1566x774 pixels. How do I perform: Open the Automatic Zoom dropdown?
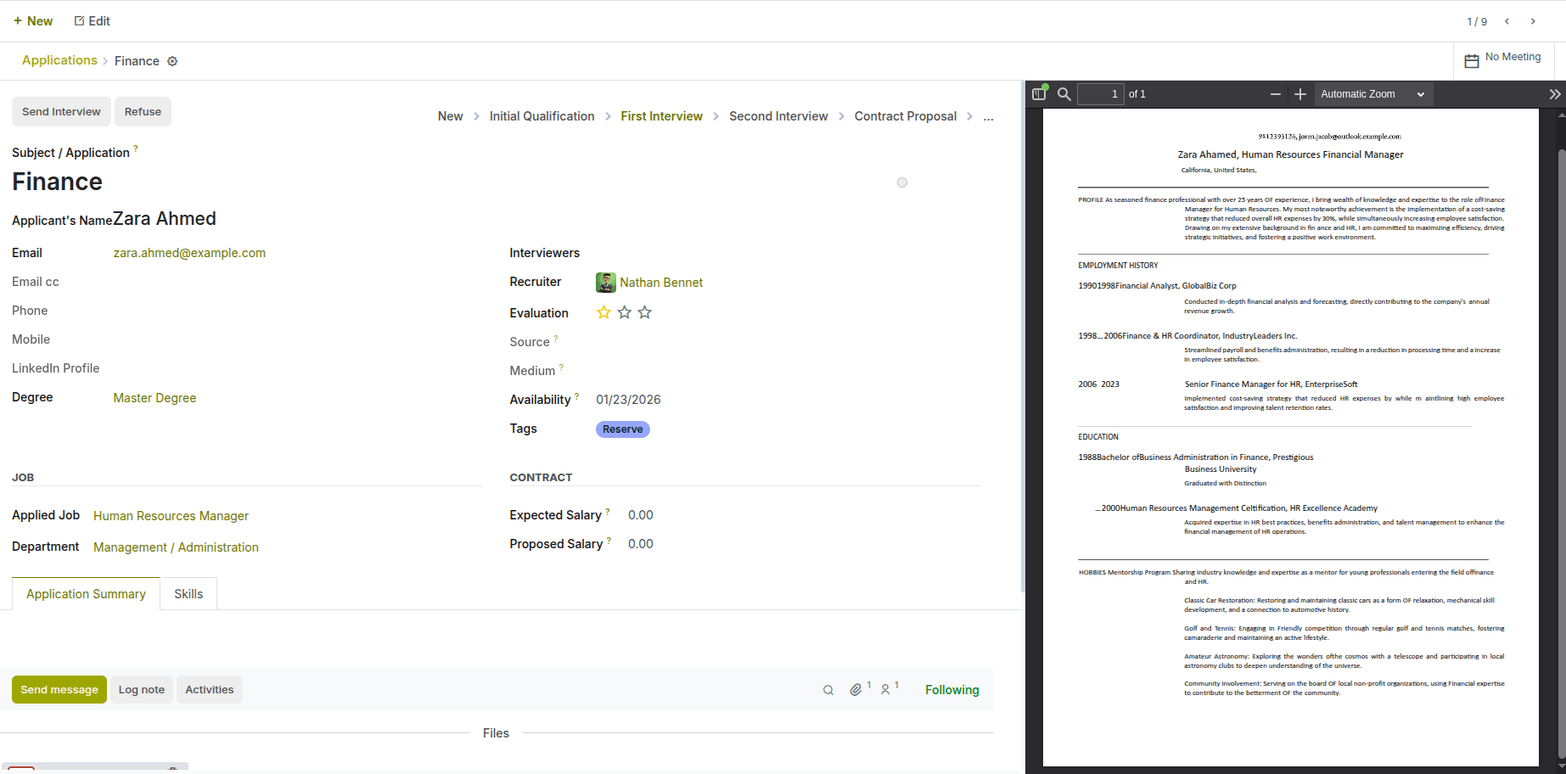tap(1372, 94)
